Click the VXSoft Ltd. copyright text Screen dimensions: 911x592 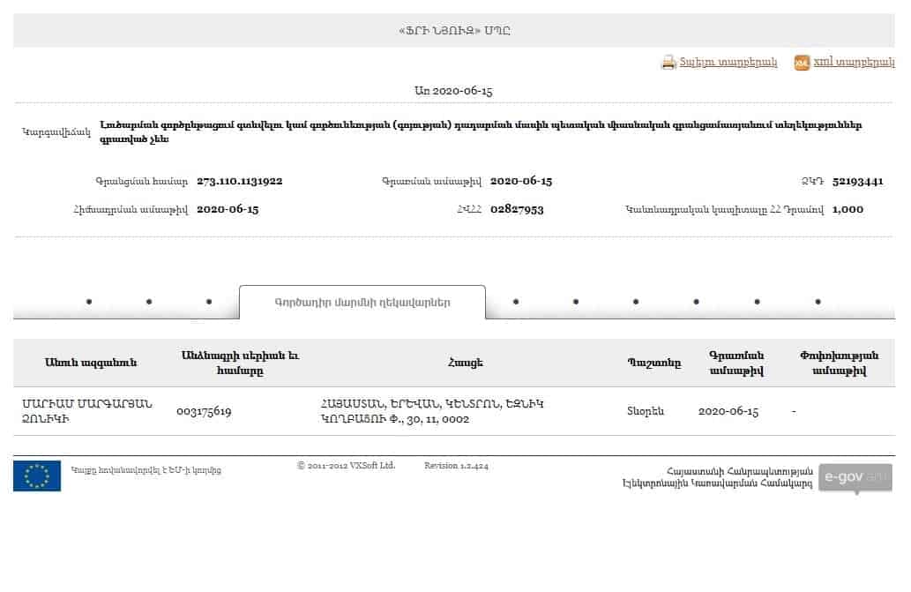[x=346, y=465]
